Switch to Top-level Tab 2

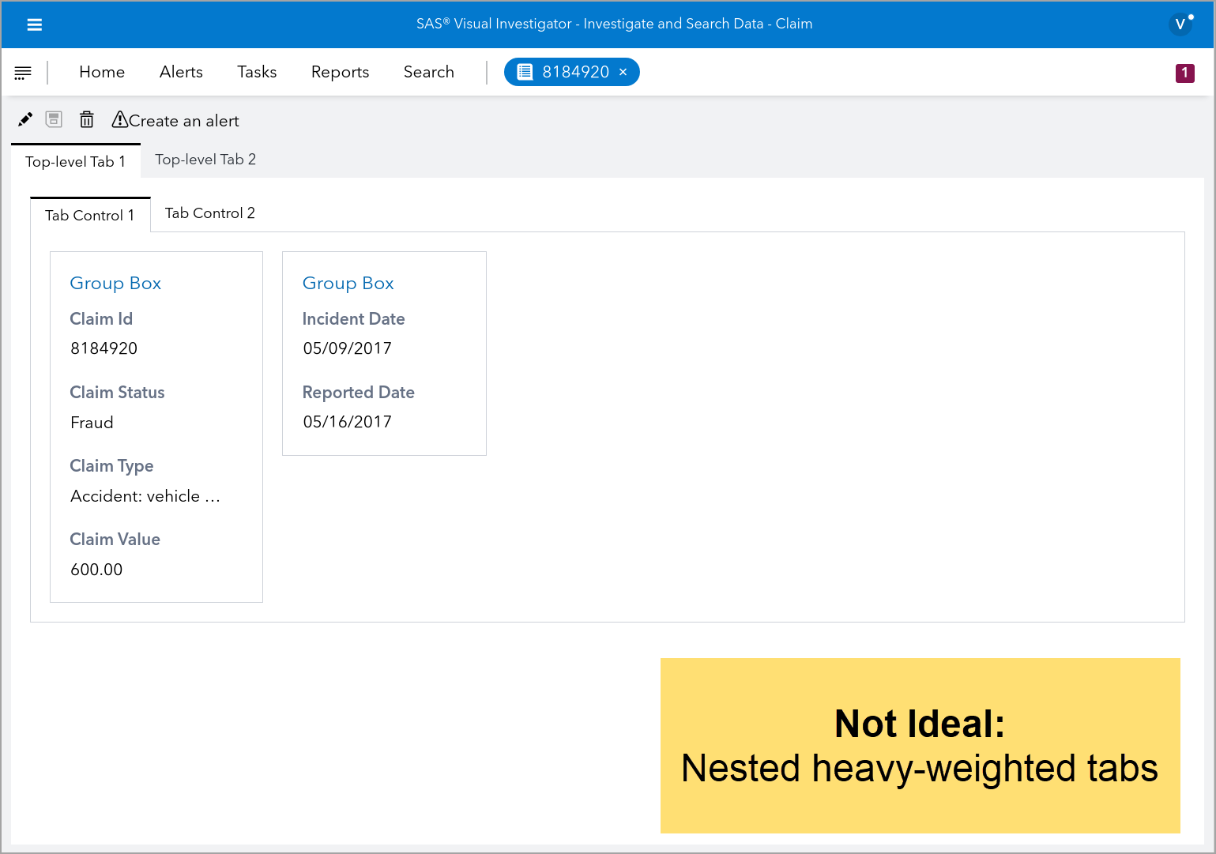[205, 159]
